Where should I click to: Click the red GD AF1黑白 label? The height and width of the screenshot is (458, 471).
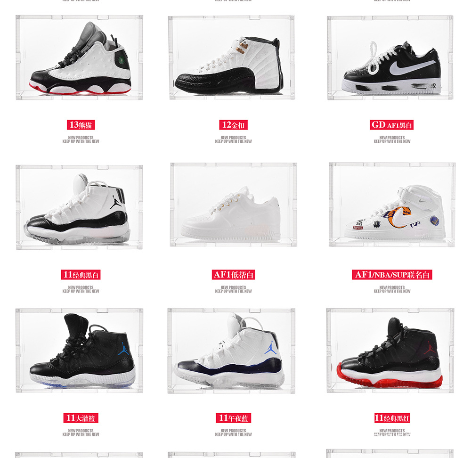tap(392, 125)
